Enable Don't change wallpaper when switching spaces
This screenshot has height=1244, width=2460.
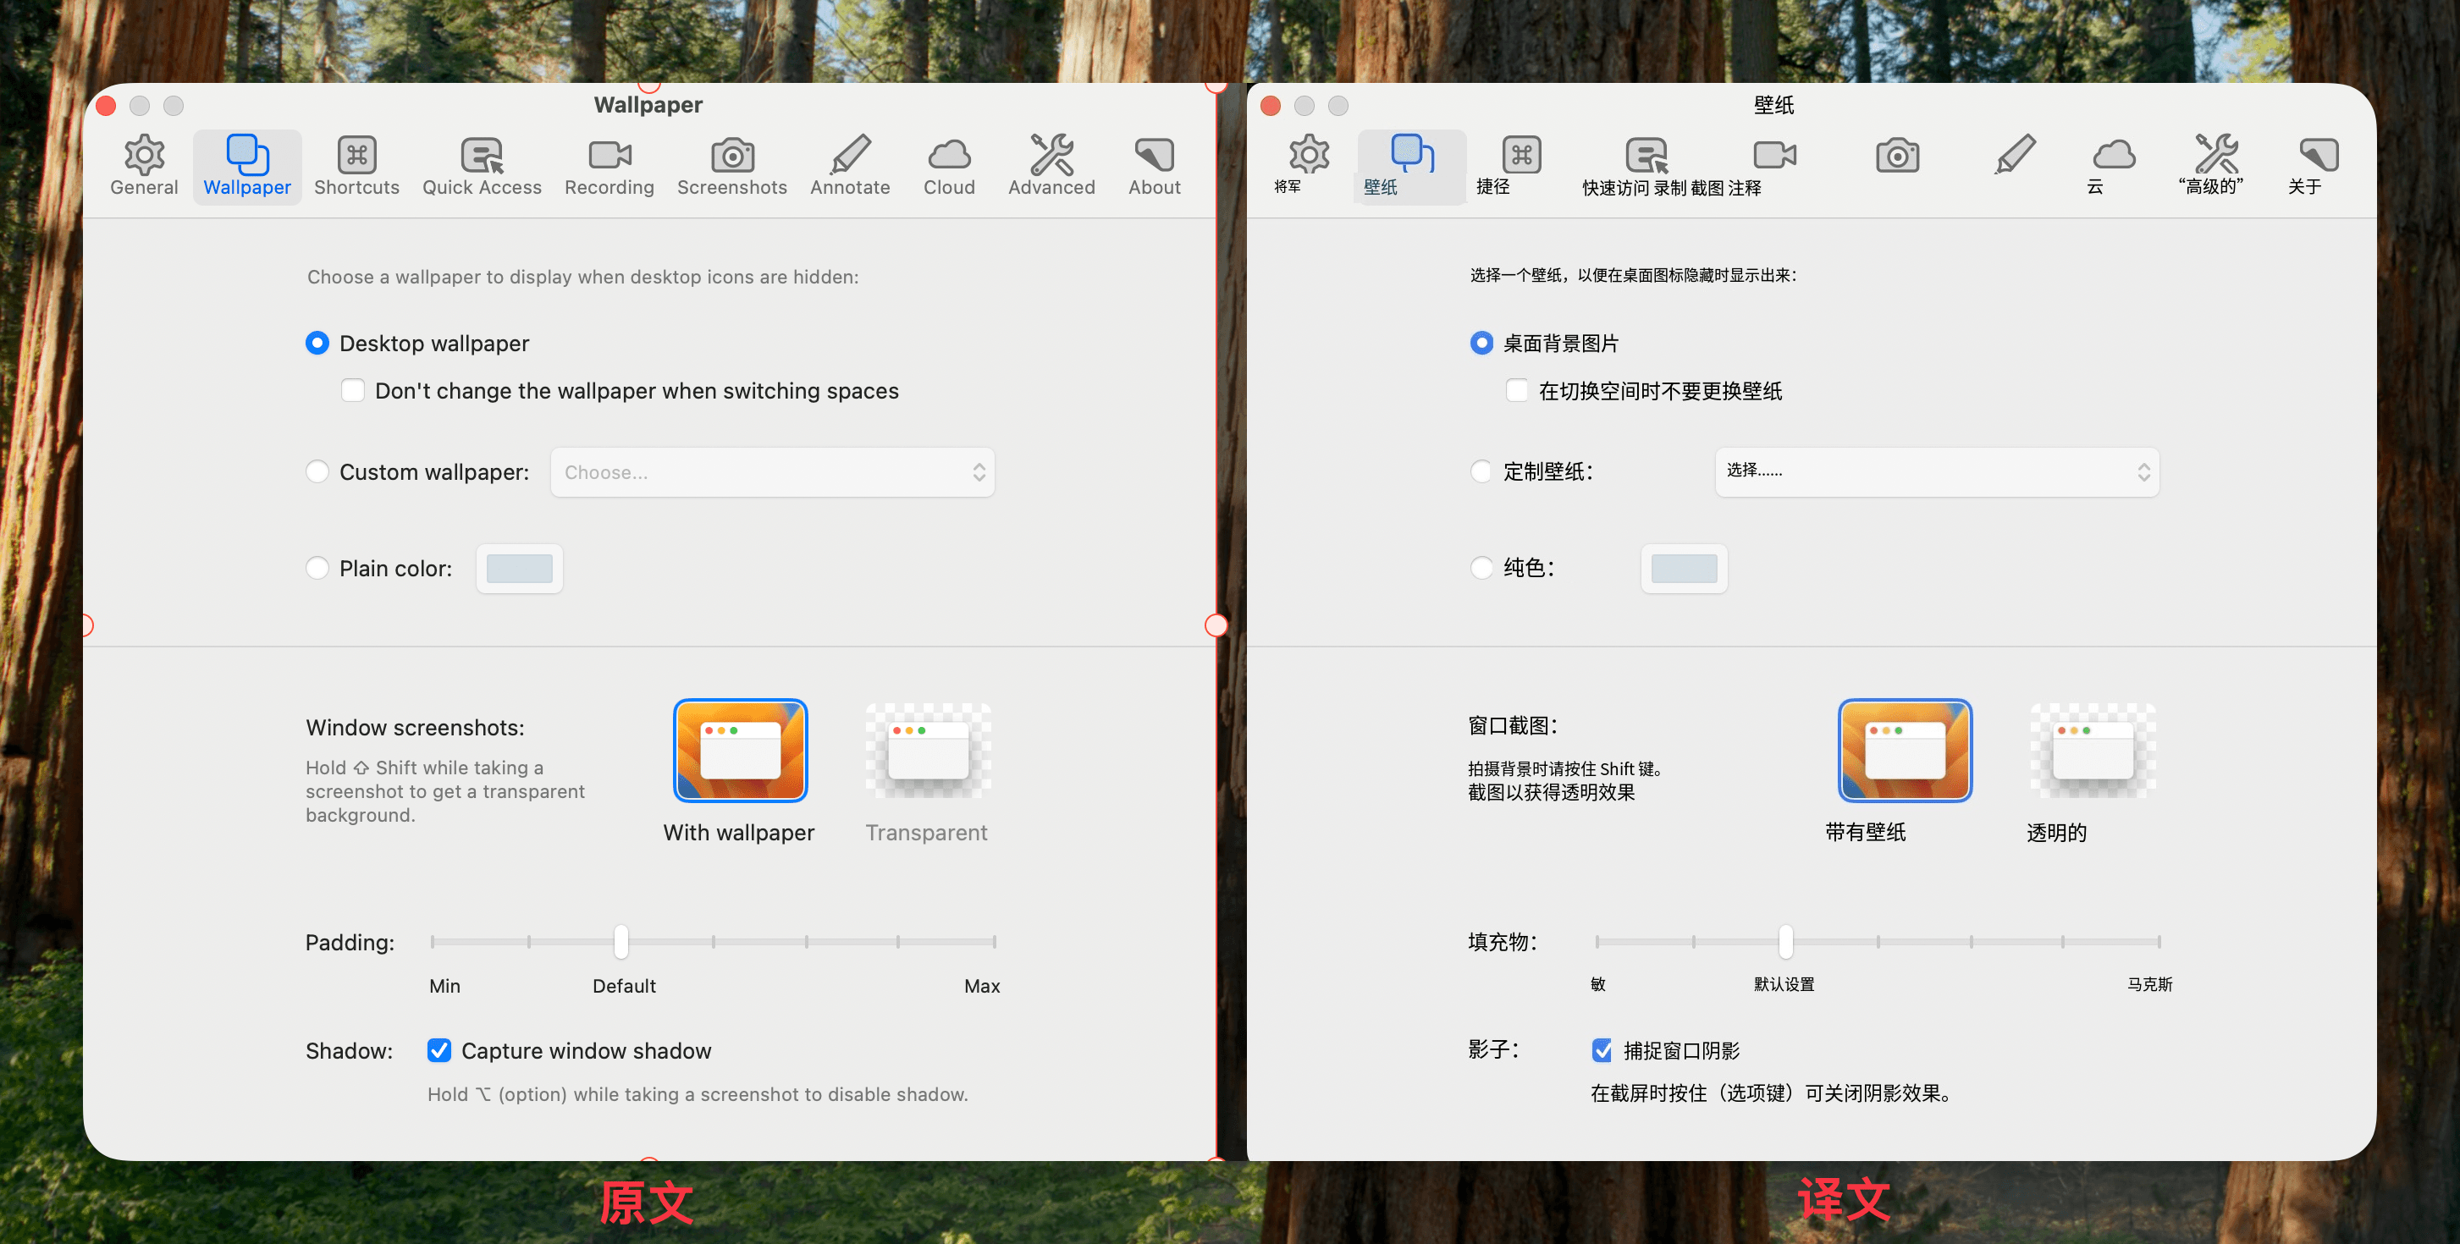click(x=352, y=390)
